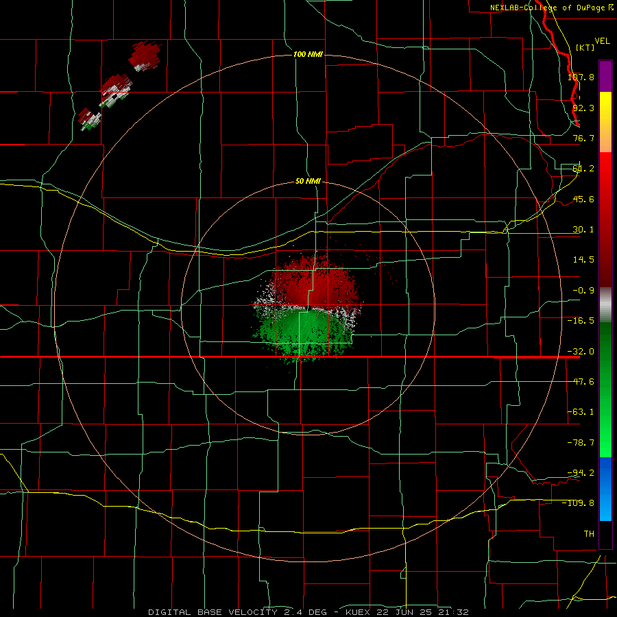This screenshot has width=617, height=617.
Task: Click the -94.2 legend value
Action: pyautogui.click(x=581, y=472)
